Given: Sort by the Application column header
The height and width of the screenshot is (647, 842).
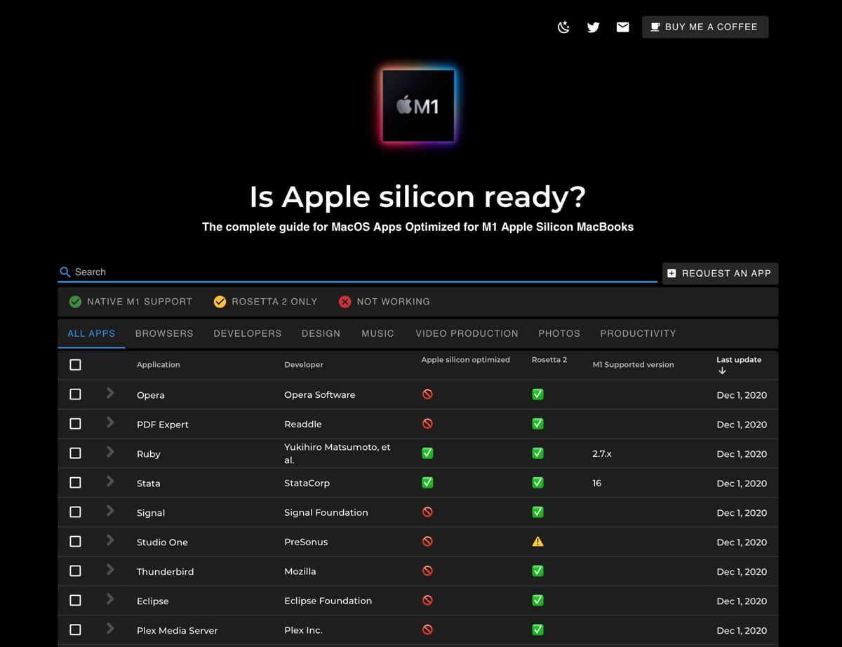Looking at the screenshot, I should point(159,365).
